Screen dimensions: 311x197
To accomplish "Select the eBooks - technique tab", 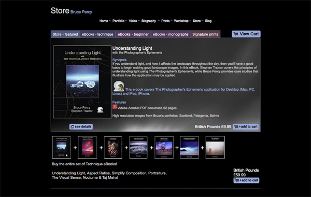I will [97, 34].
